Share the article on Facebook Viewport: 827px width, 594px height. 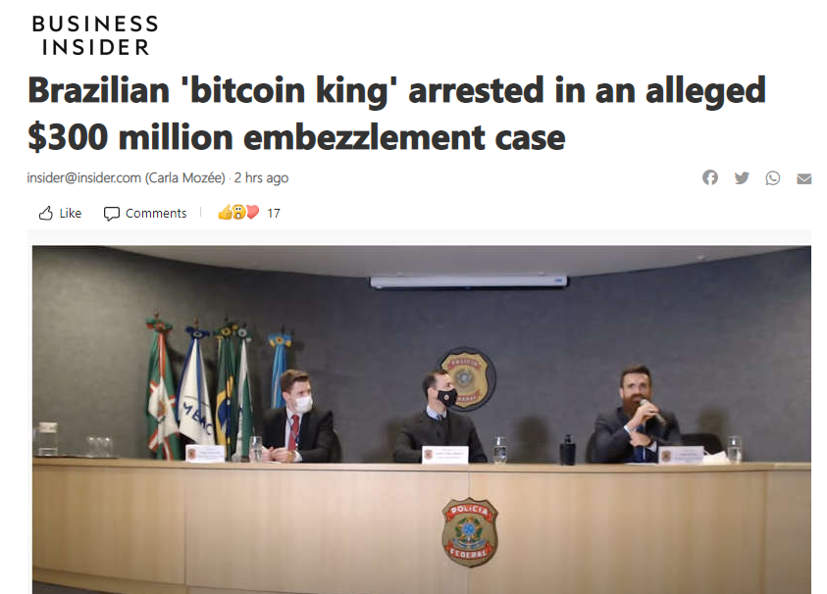(x=710, y=177)
